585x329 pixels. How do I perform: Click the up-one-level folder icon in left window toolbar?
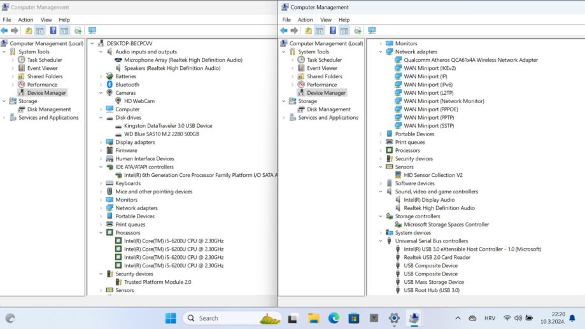(29, 31)
